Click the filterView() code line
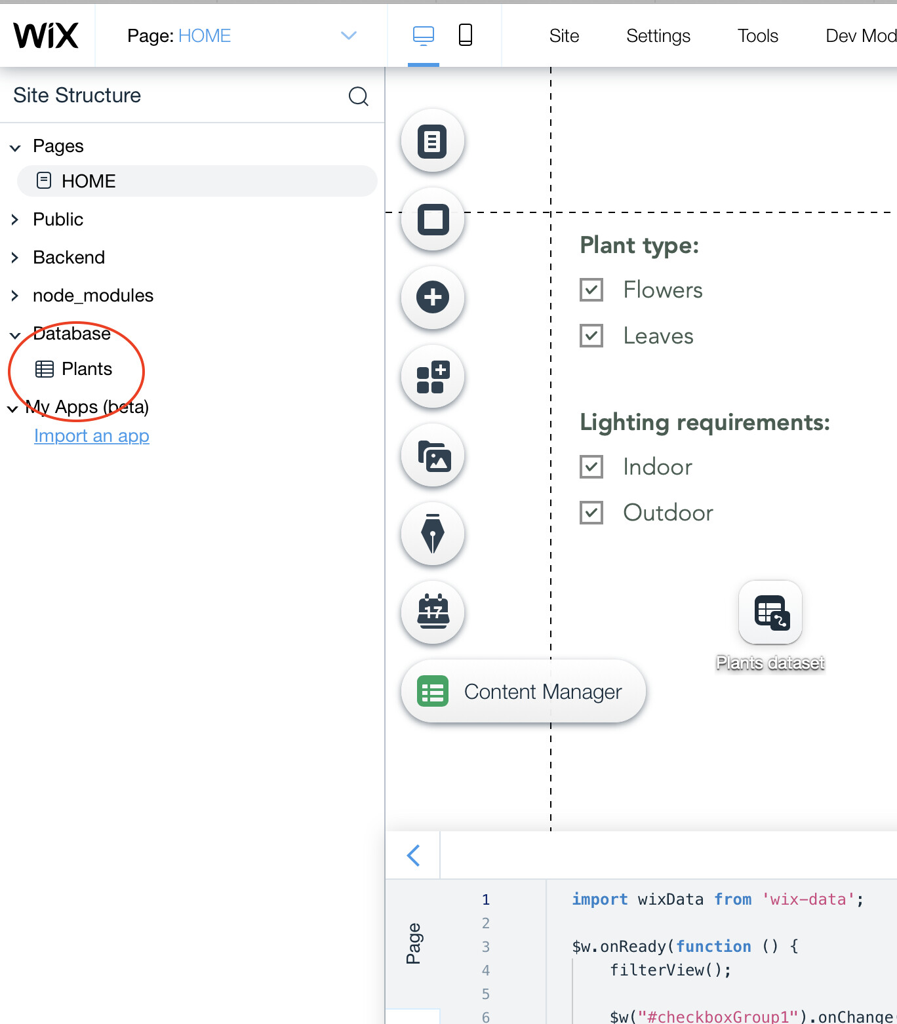The width and height of the screenshot is (897, 1024). 671,970
